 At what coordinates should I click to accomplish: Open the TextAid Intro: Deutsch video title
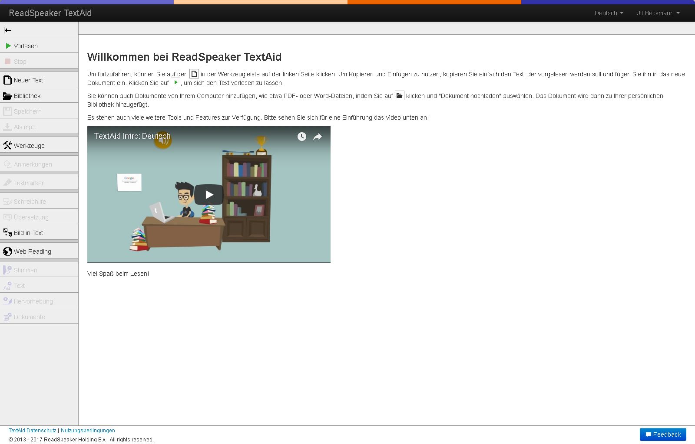tap(132, 136)
